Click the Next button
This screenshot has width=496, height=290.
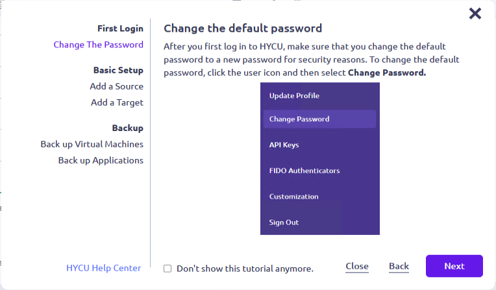coord(454,266)
